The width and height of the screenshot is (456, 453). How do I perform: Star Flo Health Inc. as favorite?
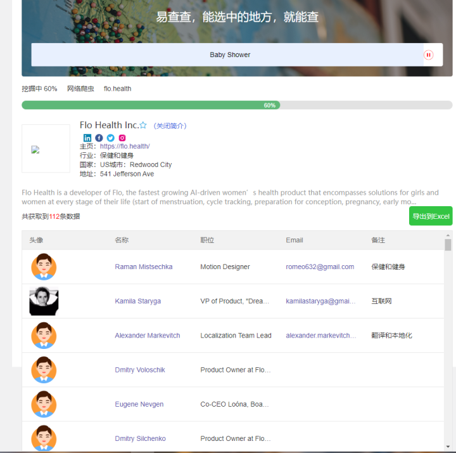coord(142,125)
